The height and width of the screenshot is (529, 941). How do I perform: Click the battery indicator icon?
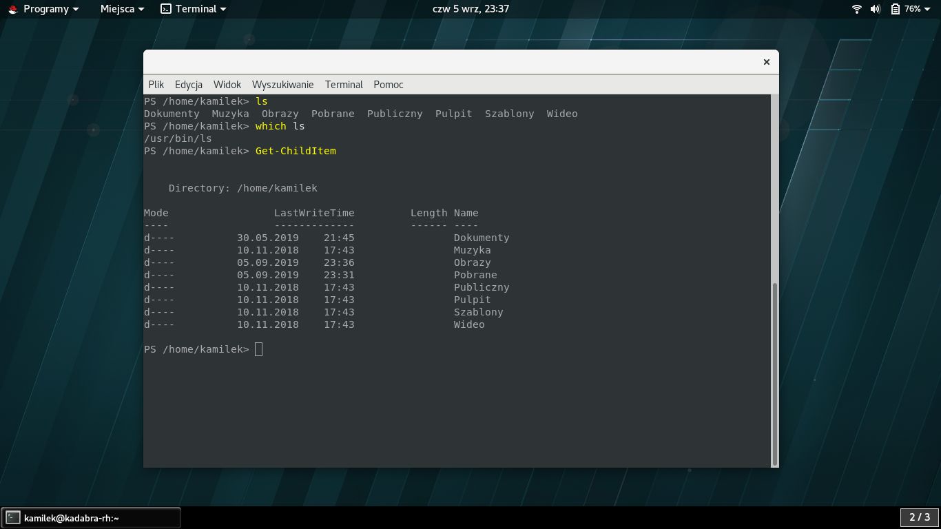895,9
